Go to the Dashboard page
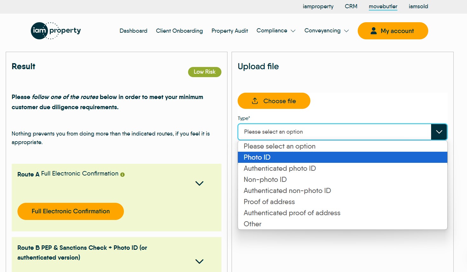 (133, 31)
